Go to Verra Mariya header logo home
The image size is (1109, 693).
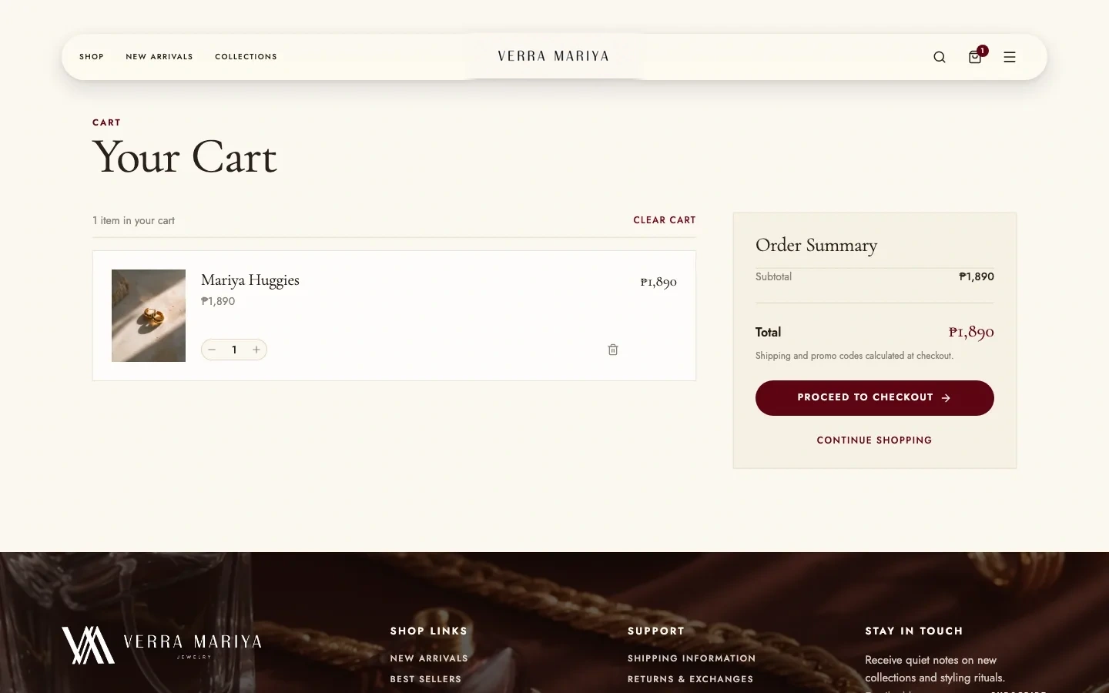pyautogui.click(x=553, y=56)
